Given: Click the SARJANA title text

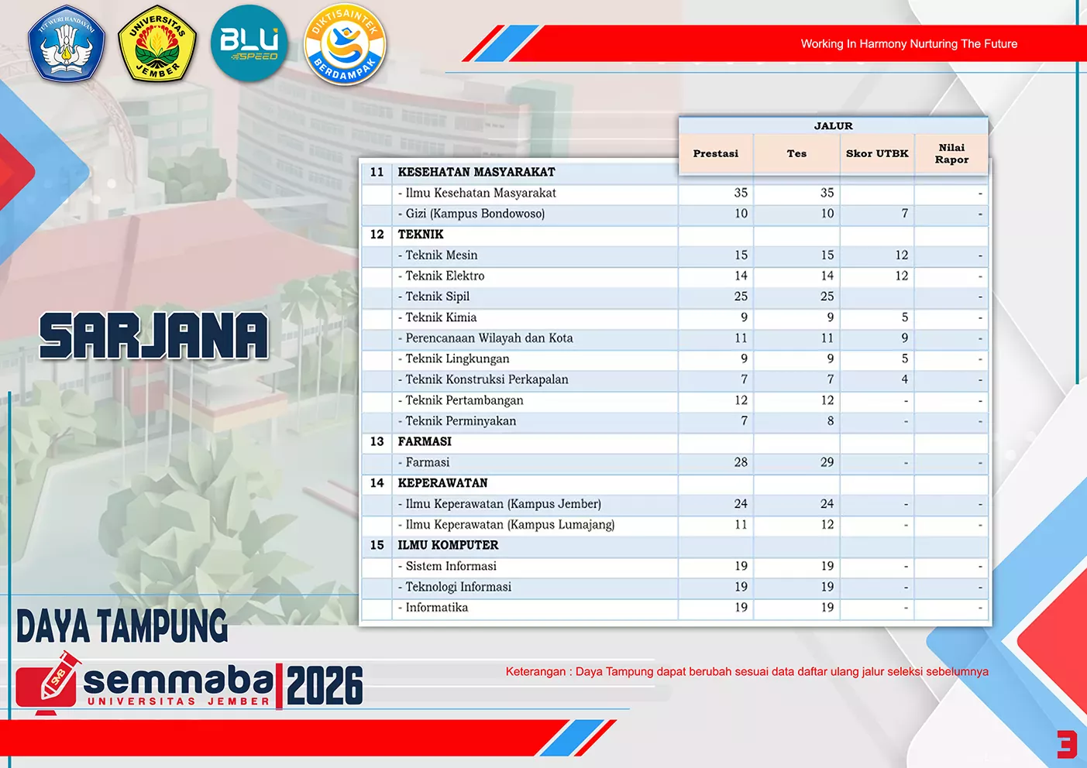Looking at the screenshot, I should [x=153, y=336].
